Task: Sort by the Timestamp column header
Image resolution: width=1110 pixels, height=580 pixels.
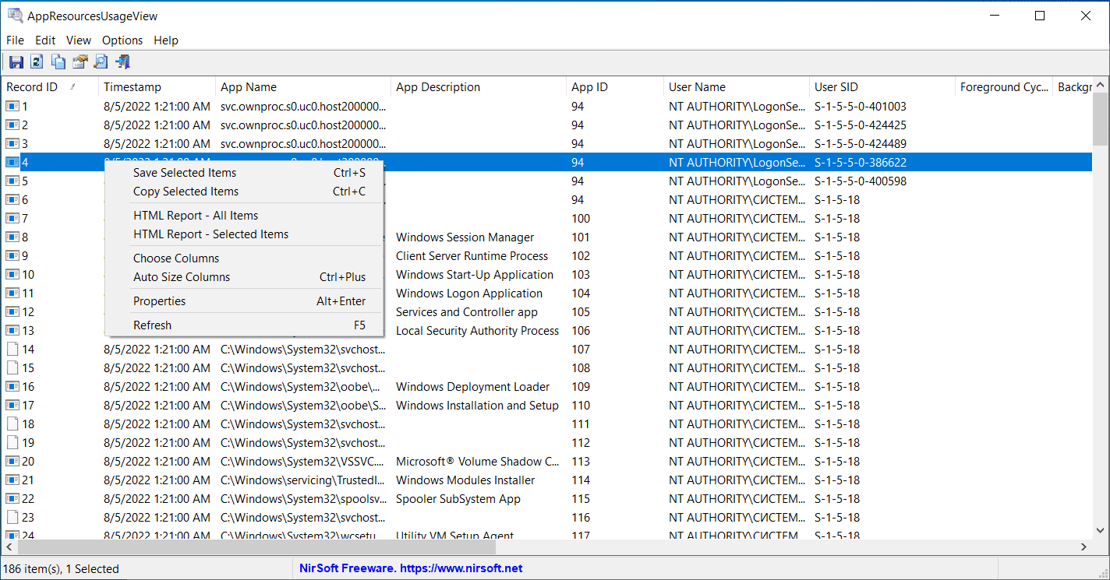Action: (157, 87)
